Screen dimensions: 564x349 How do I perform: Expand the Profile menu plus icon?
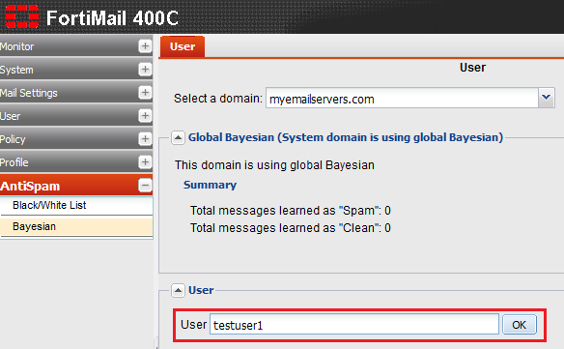[145, 162]
